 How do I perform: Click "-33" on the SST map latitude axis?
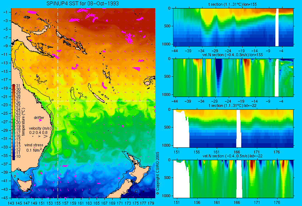point(5,147)
